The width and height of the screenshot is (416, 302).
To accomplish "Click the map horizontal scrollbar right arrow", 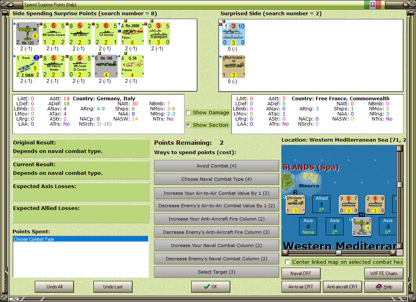I will (393, 252).
